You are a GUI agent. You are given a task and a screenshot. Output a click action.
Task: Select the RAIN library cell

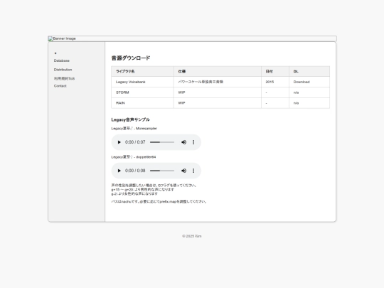(x=142, y=103)
